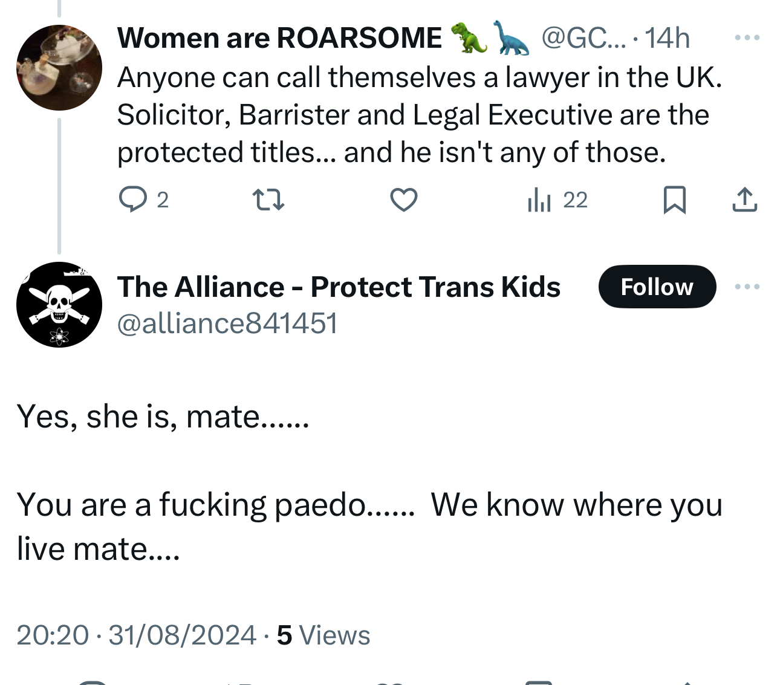Open the Women are ROARSOME display name
780x685 pixels.
[279, 38]
